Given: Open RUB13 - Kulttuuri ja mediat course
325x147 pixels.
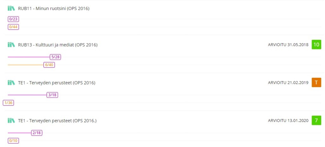Looking at the screenshot, I should click(x=58, y=45).
